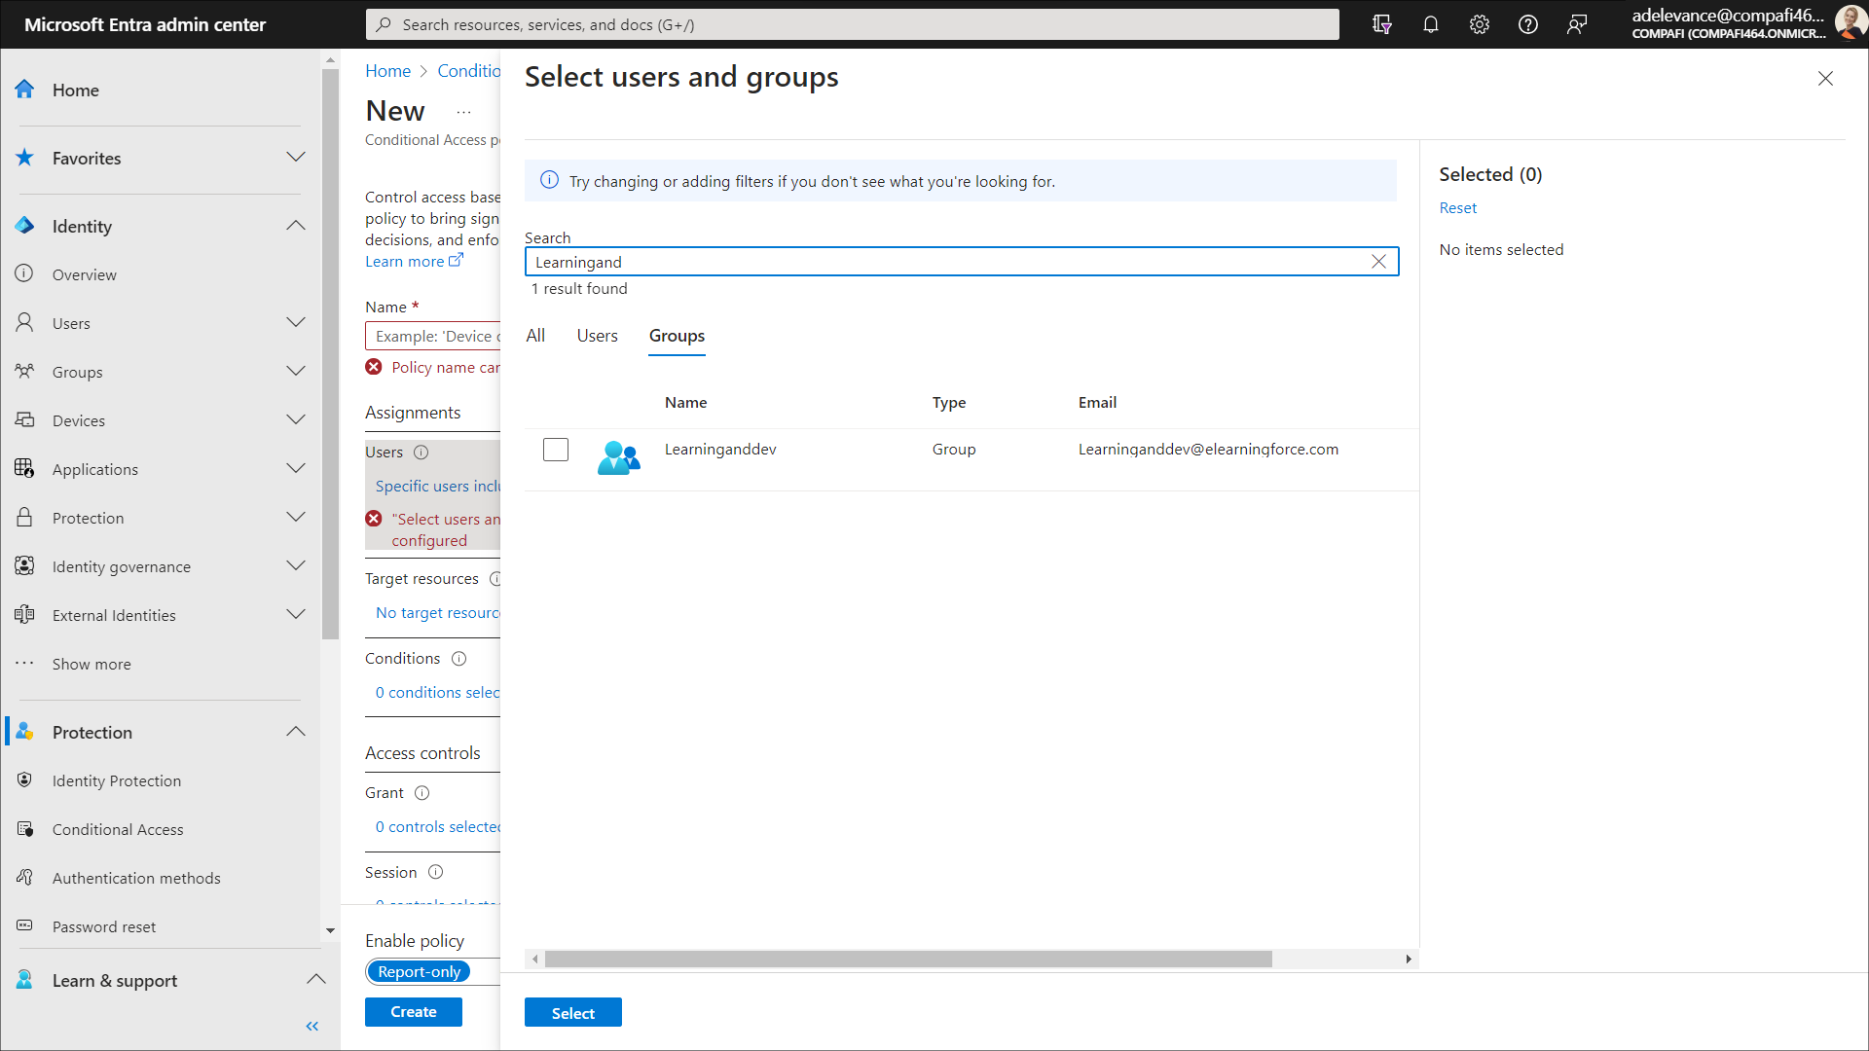Open 0 conditions selected link
Image resolution: width=1869 pixels, height=1051 pixels.
[437, 693]
